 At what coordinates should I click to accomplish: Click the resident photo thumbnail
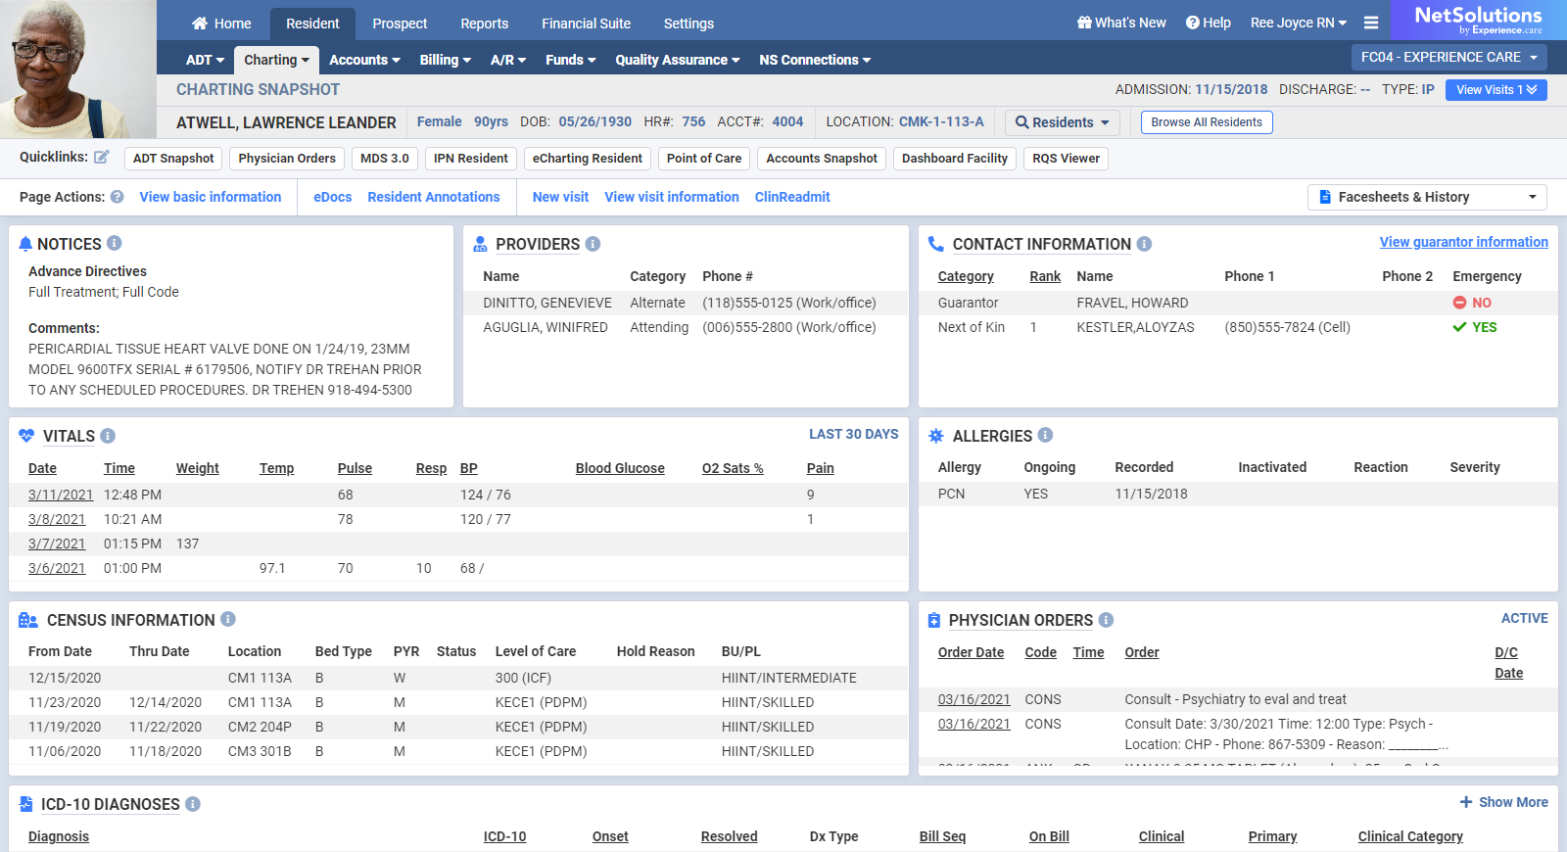pos(78,69)
